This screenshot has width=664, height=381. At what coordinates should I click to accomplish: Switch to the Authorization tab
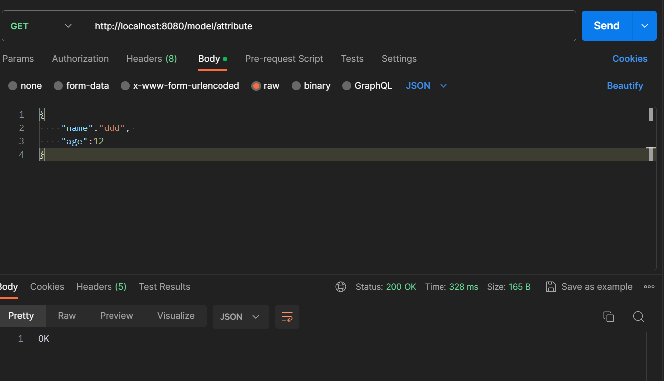pos(80,59)
